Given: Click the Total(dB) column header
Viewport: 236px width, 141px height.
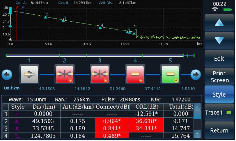Looking at the screenshot, I should click(179, 107).
